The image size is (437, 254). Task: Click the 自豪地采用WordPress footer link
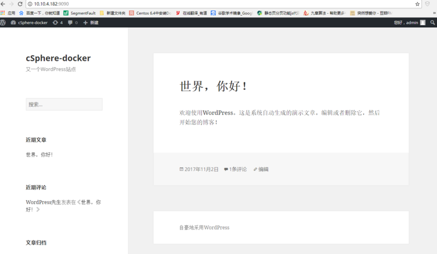tap(204, 228)
